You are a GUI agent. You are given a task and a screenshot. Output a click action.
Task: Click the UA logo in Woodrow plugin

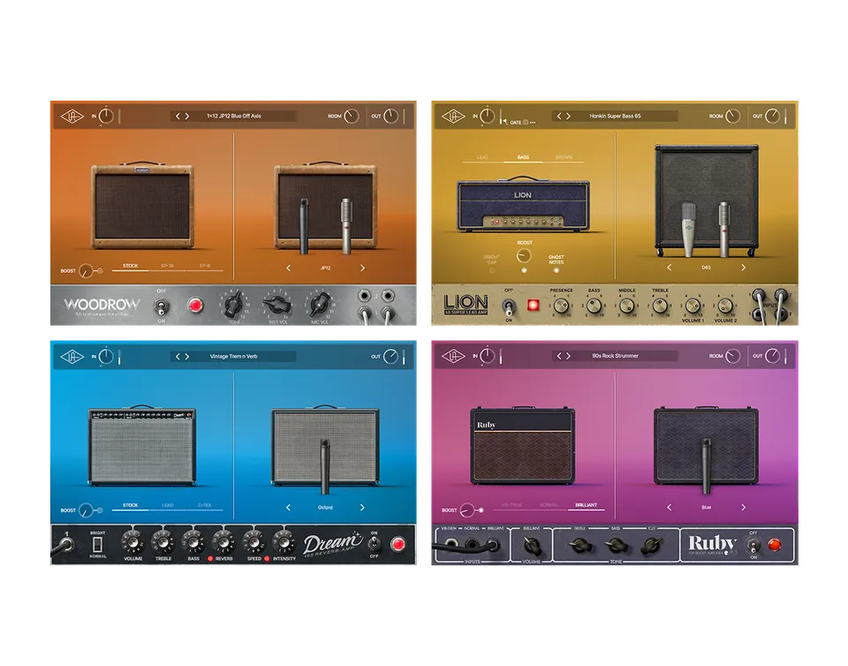pos(72,117)
